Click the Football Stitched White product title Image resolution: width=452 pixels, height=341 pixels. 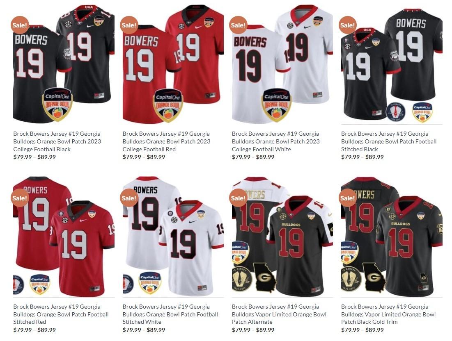170,314
